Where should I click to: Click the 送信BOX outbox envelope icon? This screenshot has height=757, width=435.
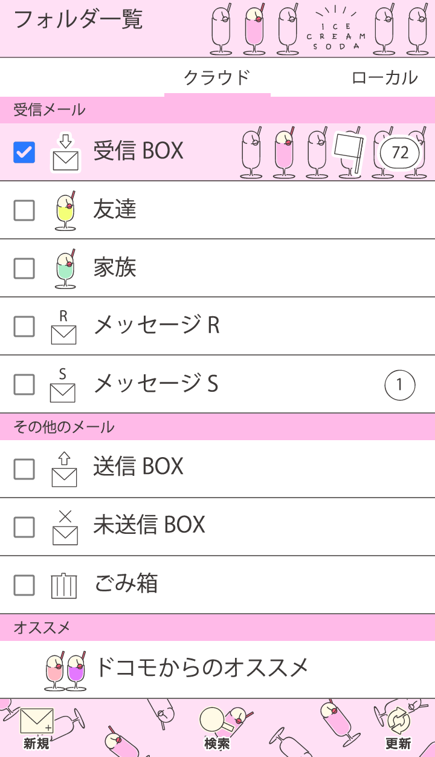pos(64,469)
